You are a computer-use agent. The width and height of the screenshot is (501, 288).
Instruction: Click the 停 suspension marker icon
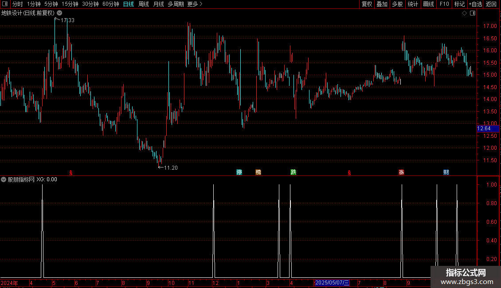point(239,172)
